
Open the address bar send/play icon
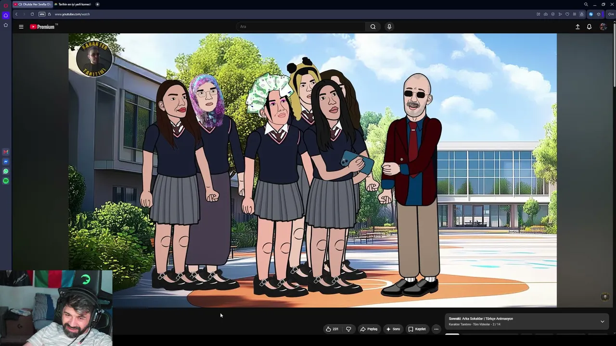pyautogui.click(x=560, y=14)
